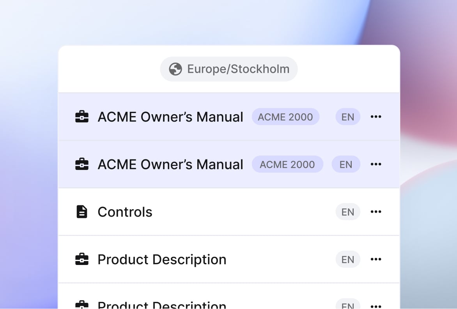Open the first ACME Owner's Manual title
Viewport: 457px width, 309px height.
pos(170,117)
